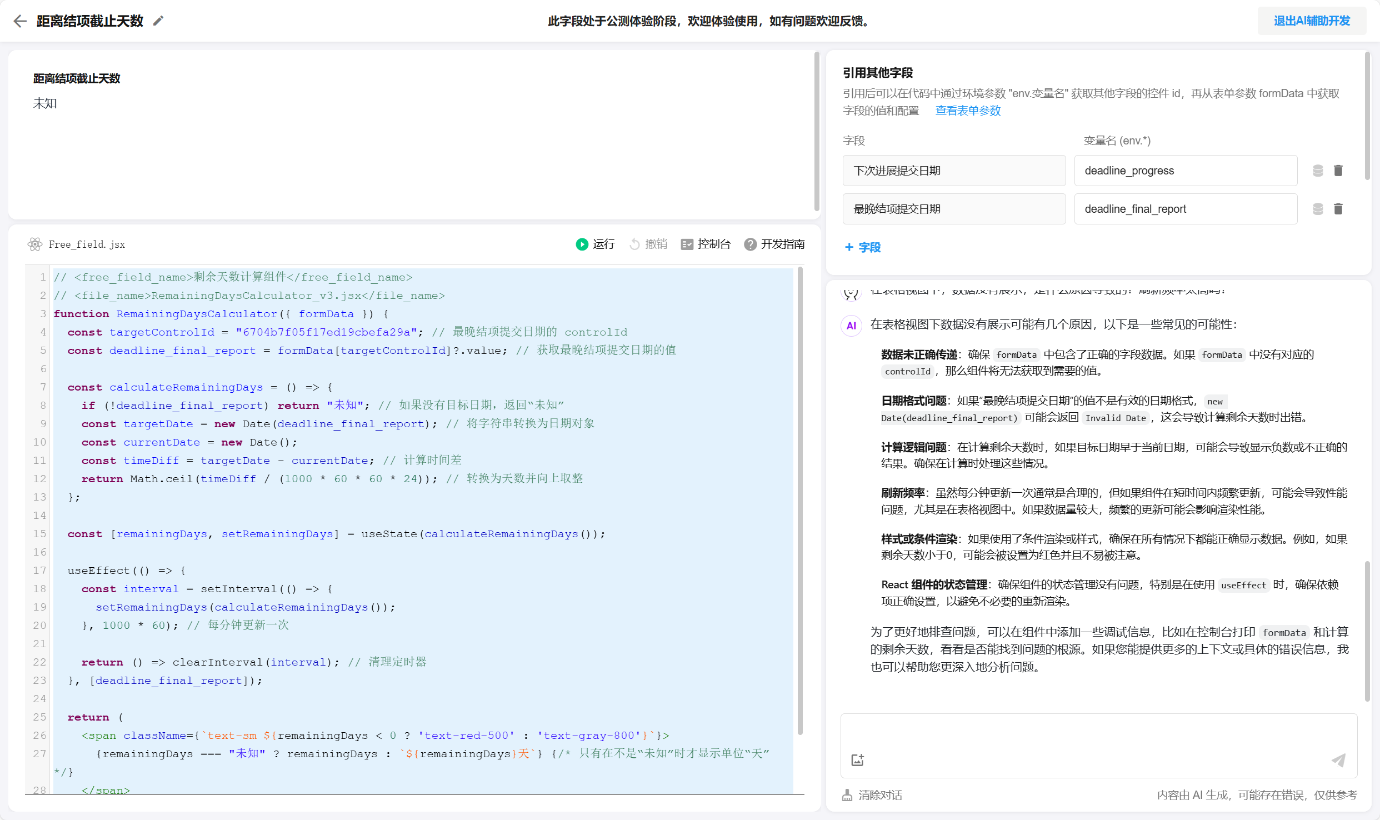Click the database icon beside deadline_progress
Image resolution: width=1380 pixels, height=820 pixels.
point(1318,171)
